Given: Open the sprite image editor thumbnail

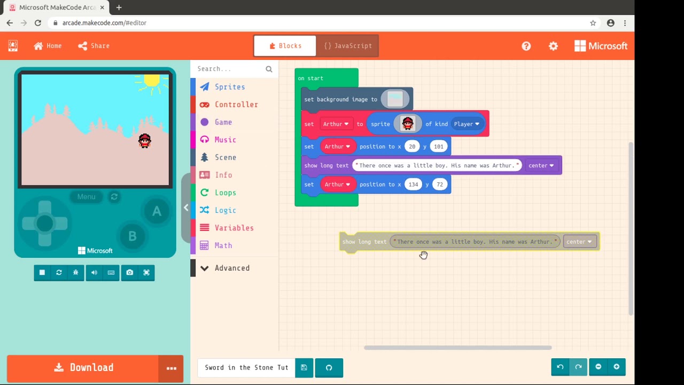Looking at the screenshot, I should pyautogui.click(x=408, y=124).
